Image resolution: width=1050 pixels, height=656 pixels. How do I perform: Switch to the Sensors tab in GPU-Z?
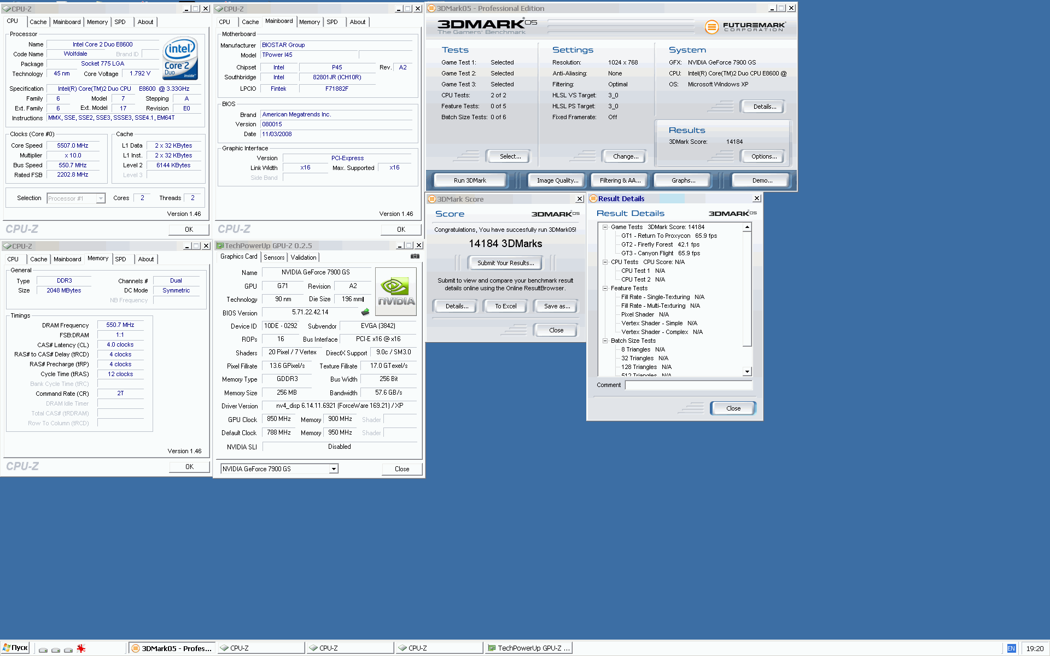click(274, 257)
